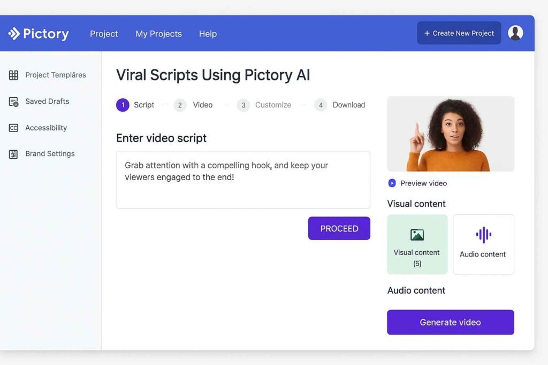Screen dimensions: 548x365
Task: Click inside the video script text box
Action: click(x=242, y=180)
